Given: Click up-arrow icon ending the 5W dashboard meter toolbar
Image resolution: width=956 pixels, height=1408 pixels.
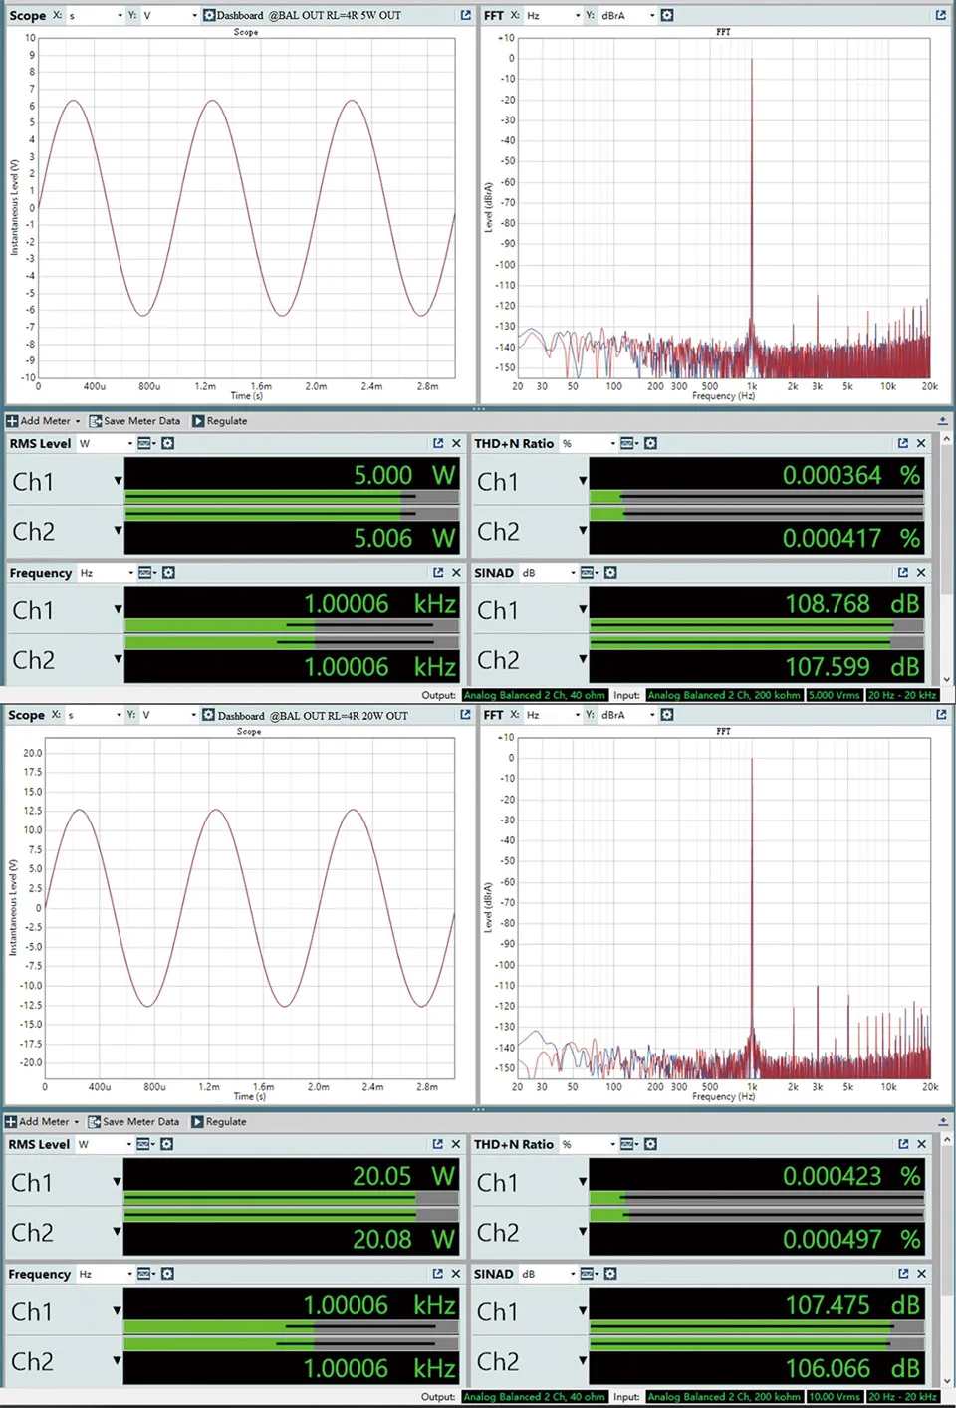Looking at the screenshot, I should (x=942, y=421).
